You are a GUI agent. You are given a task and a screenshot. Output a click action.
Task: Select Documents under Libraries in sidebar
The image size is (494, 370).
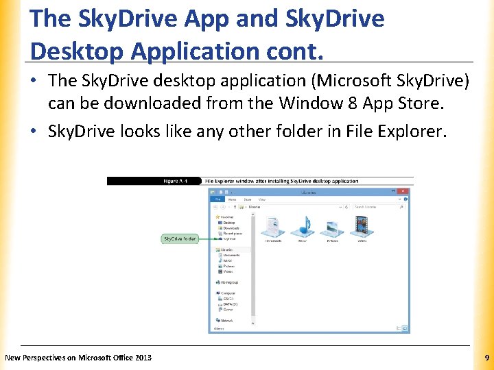229,255
